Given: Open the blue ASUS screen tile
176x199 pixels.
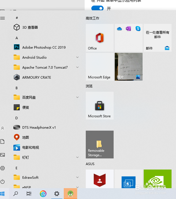Looking at the screenshot, I should (x=129, y=179).
